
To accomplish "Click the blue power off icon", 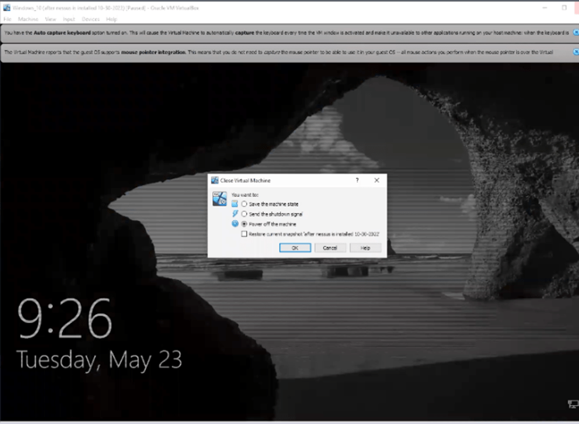I will coord(235,224).
